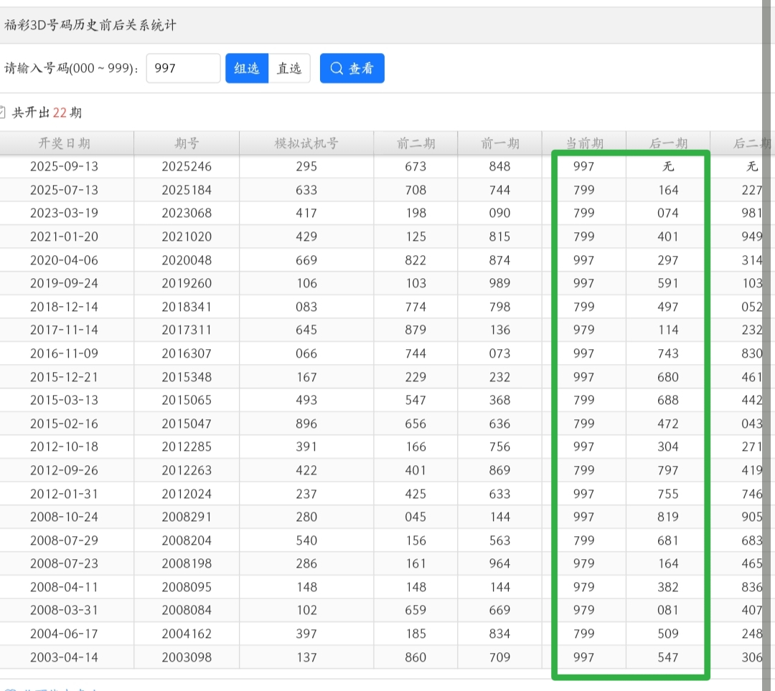775x691 pixels.
Task: Click the 前二期 column header
Action: (415, 143)
